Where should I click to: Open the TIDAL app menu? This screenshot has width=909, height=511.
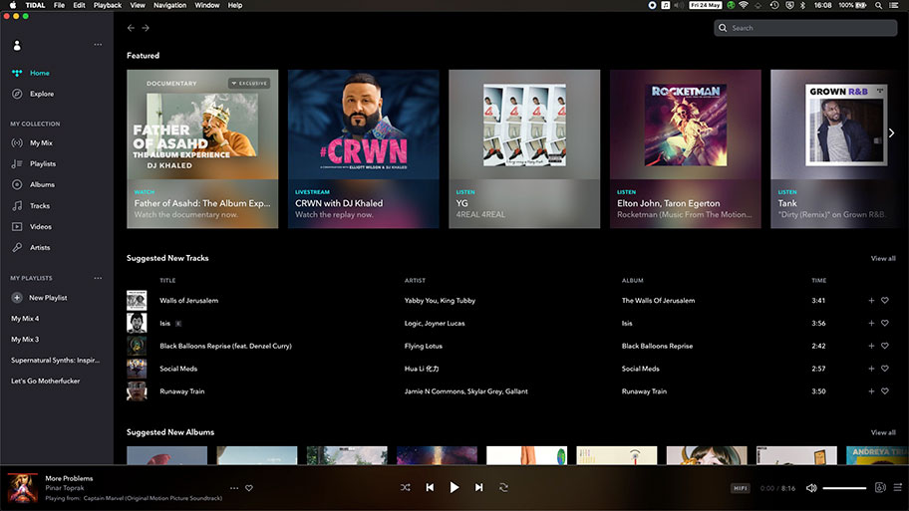click(x=35, y=5)
